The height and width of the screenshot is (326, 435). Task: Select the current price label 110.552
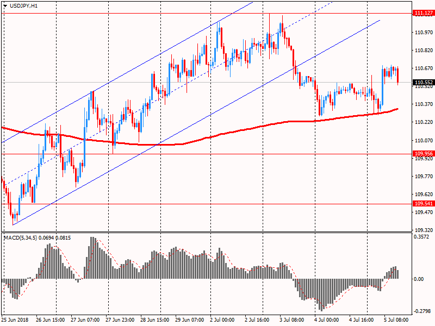point(424,83)
